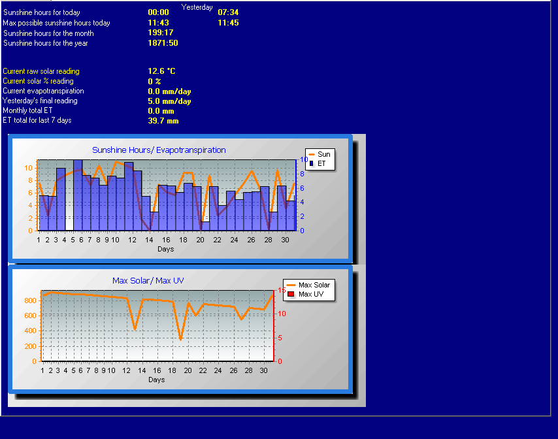
Task: Click 'Max Solar/ Max UV' chart title
Action: [x=148, y=281]
